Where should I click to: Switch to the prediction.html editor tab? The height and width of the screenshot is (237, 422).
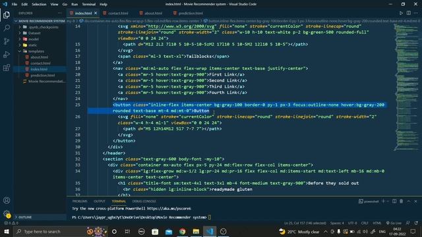(x=191, y=13)
